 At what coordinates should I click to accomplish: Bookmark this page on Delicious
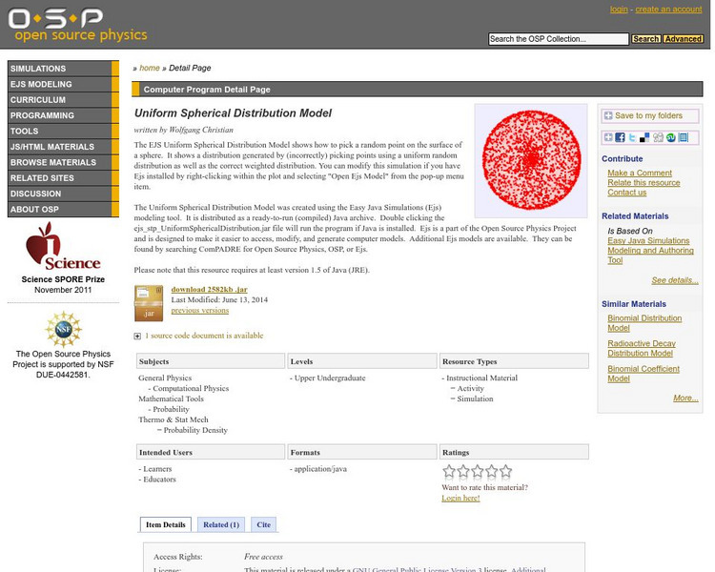click(644, 137)
